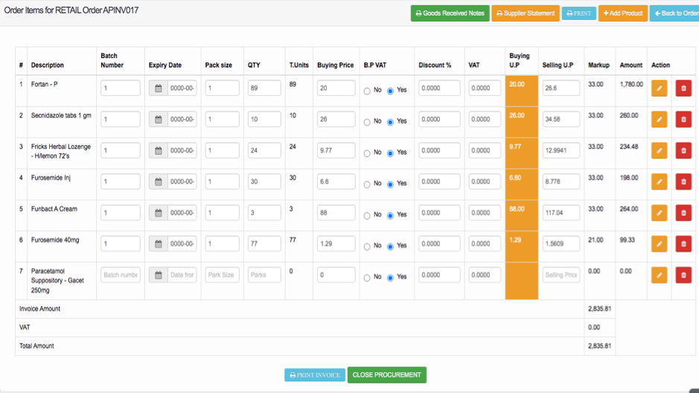
Task: Edit the Secnidazole tabs 1 gm row
Action: (x=660, y=119)
